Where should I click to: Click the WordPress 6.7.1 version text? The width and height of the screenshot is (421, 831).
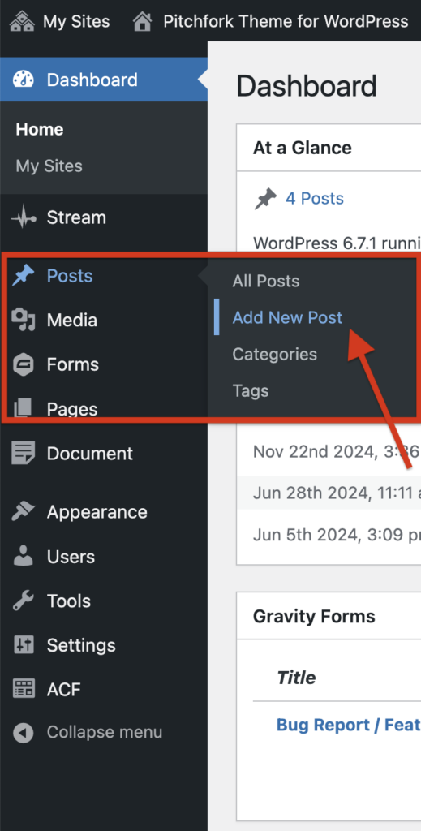tap(337, 243)
